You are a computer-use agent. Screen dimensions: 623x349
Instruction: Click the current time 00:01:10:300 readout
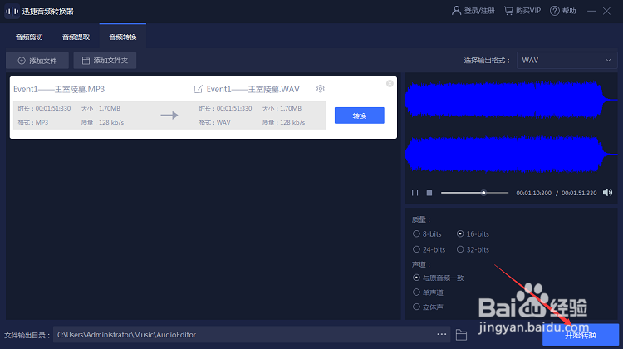pyautogui.click(x=533, y=193)
